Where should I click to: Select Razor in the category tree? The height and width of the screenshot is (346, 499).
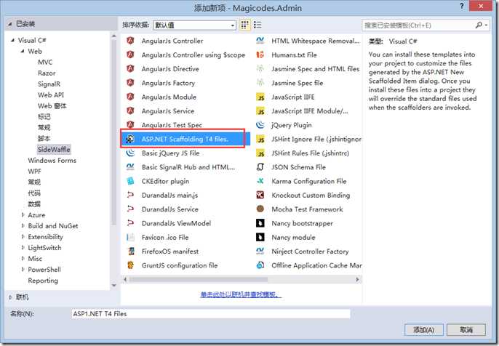47,73
